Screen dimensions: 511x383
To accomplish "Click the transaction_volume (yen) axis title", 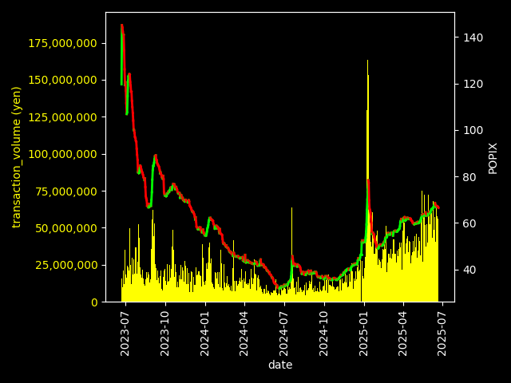I will pos(16,157).
